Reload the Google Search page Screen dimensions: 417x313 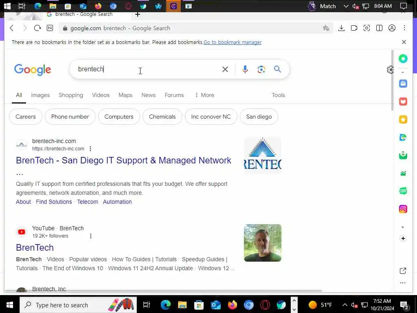pyautogui.click(x=37, y=28)
